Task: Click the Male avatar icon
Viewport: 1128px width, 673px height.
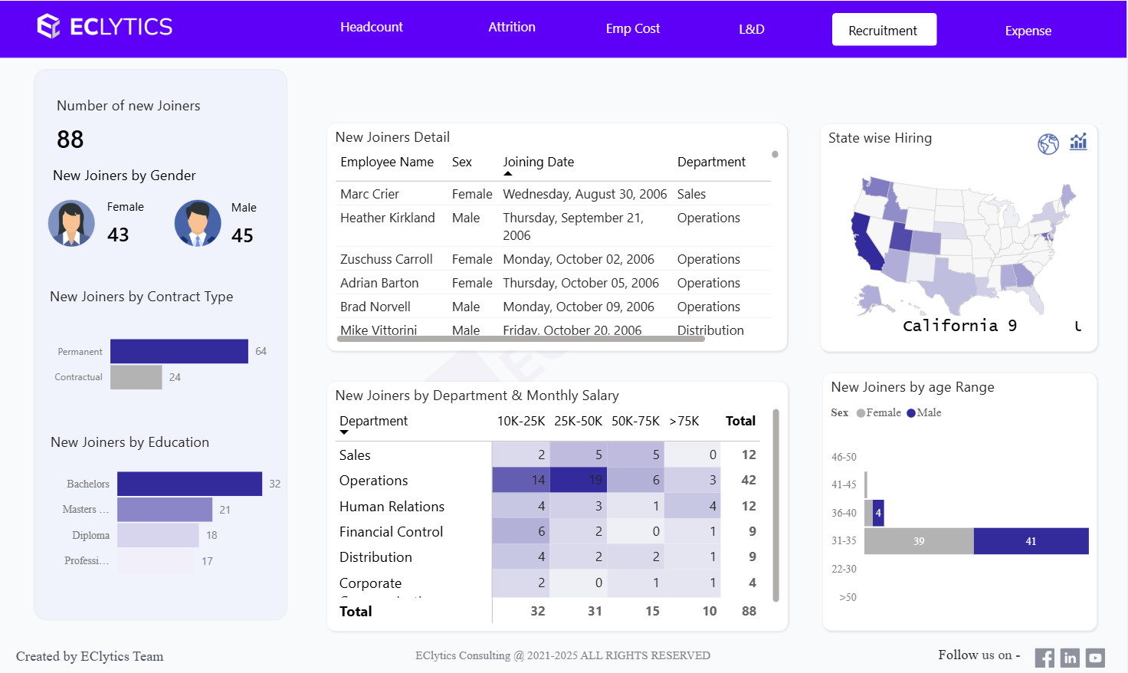Action: coord(198,223)
